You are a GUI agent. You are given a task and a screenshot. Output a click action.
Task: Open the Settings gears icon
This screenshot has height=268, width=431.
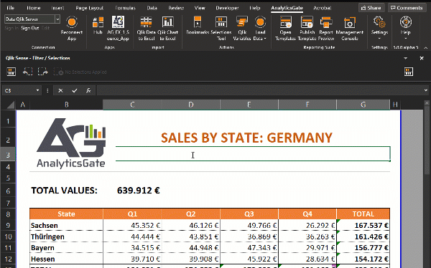379,22
